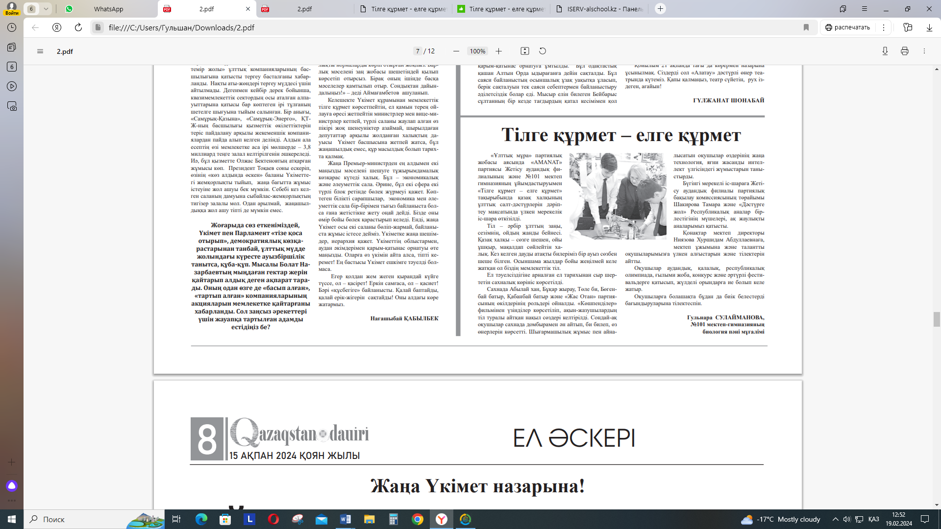This screenshot has height=529, width=941.
Task: Click the Войти profile button
Action: (12, 8)
